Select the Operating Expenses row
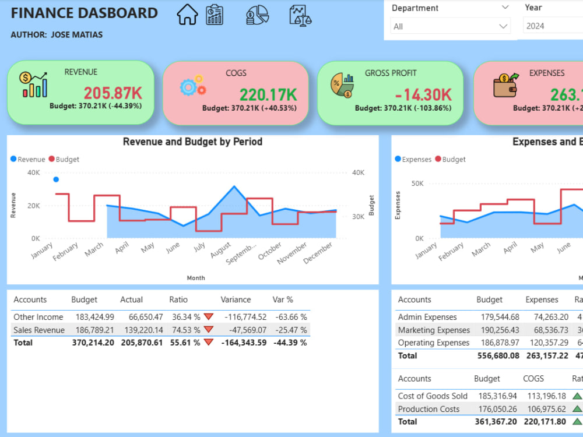This screenshot has height=437, width=583. pos(489,342)
